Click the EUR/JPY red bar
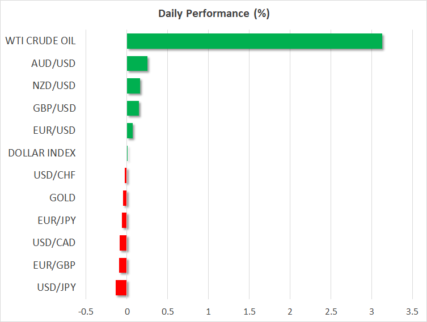Image resolution: width=427 pixels, height=322 pixels. pos(124,220)
